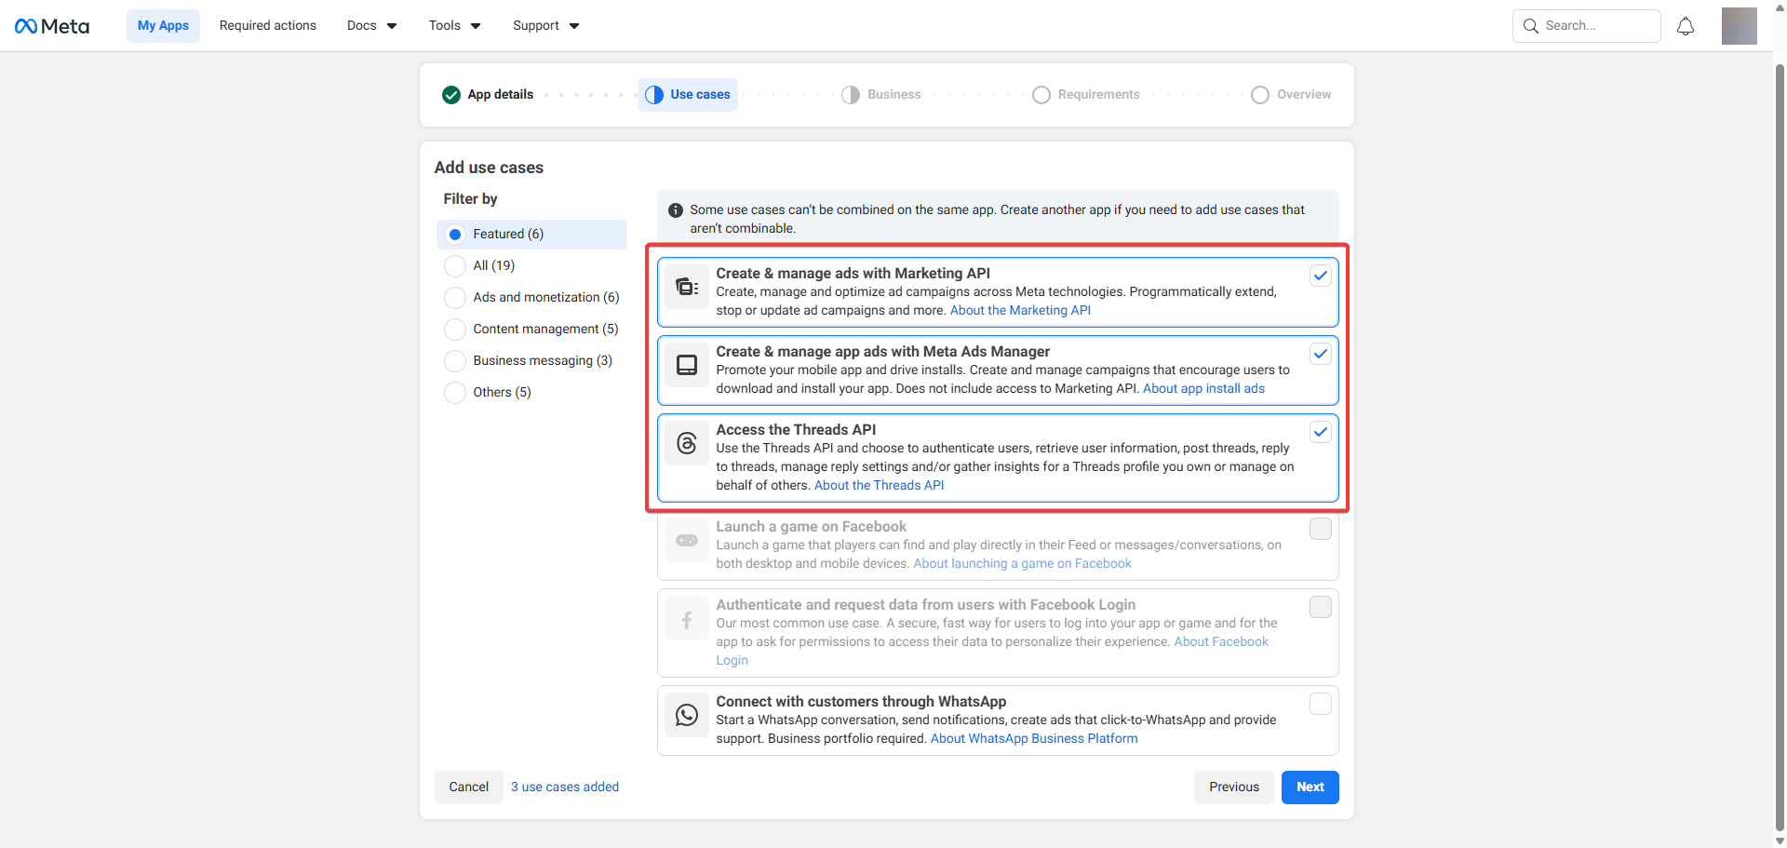The width and height of the screenshot is (1787, 848).
Task: Expand the Docs dropdown menu
Action: [x=371, y=26]
